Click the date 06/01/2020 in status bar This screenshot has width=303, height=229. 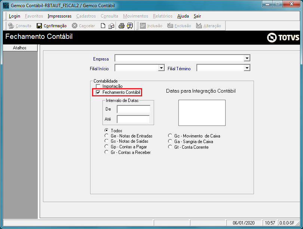coord(244,223)
